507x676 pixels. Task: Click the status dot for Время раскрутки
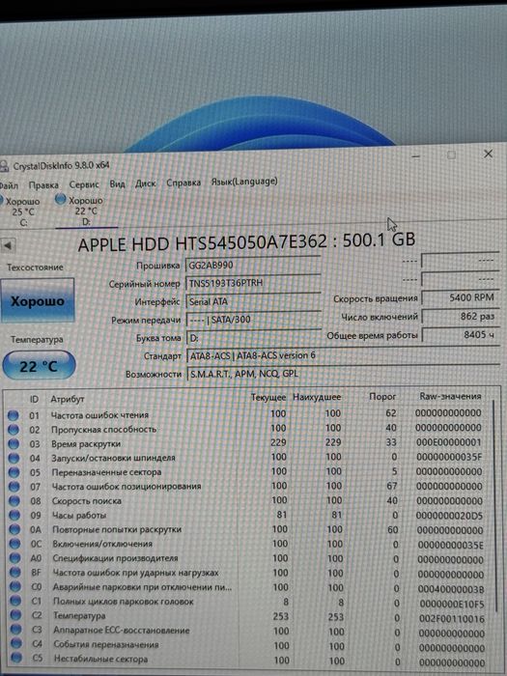coord(14,444)
